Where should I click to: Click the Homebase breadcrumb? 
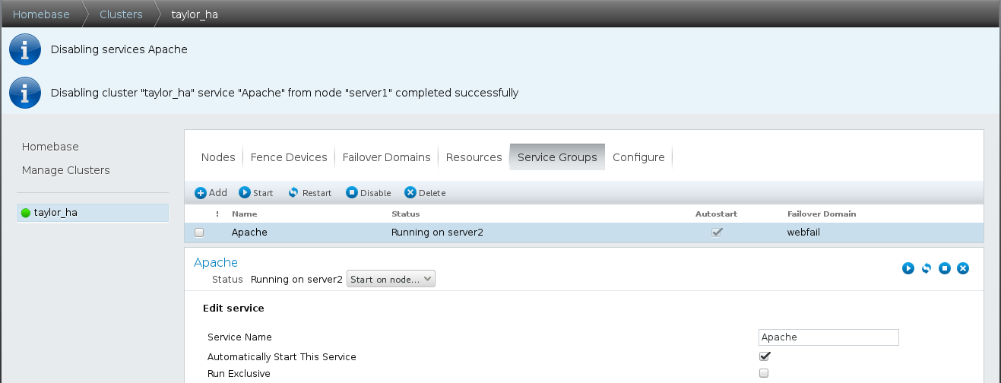tap(41, 14)
